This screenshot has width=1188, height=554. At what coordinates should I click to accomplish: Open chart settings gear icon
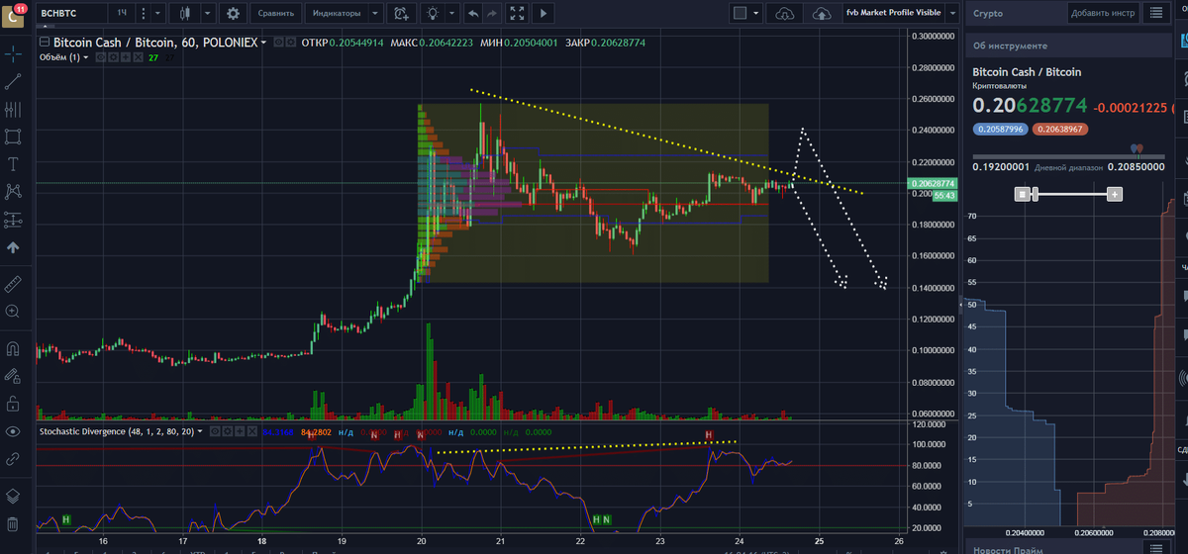tap(233, 13)
